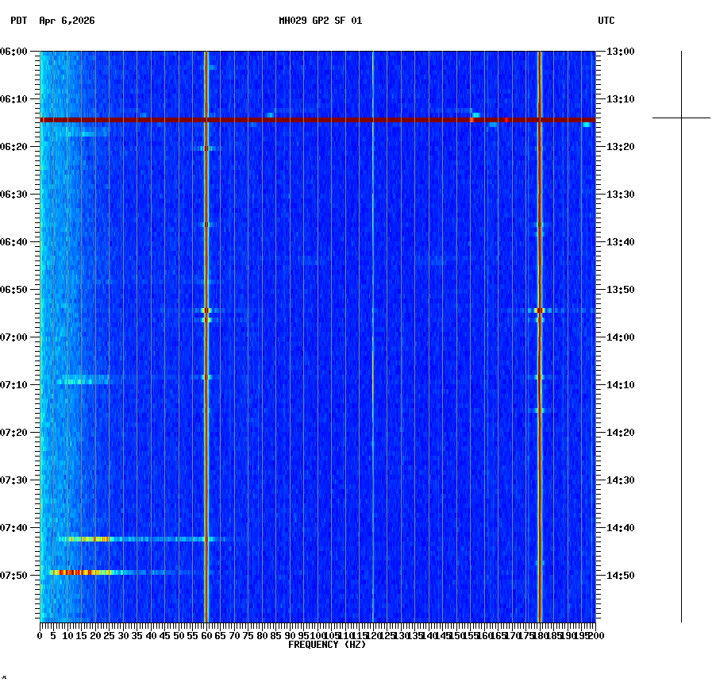The image size is (716, 686).
Task: Click the 100 tick on the frequency axis
Action: coord(315,635)
